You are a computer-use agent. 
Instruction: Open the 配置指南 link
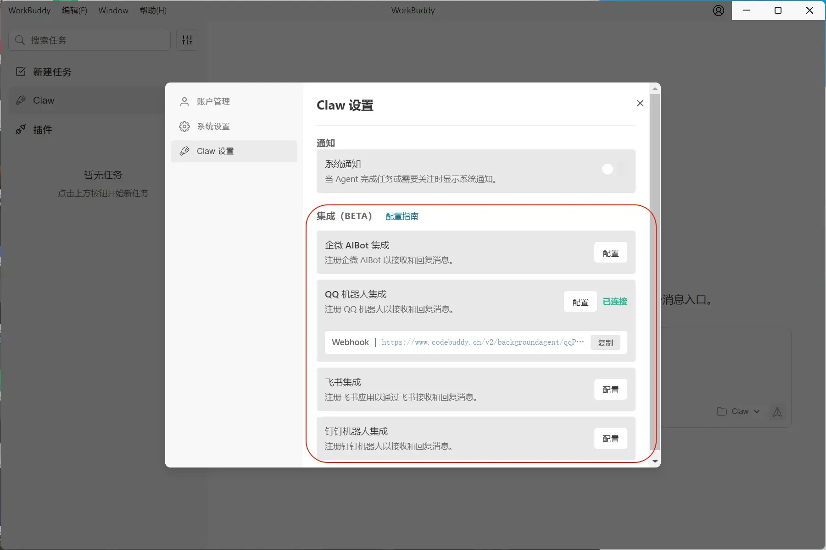pos(402,216)
